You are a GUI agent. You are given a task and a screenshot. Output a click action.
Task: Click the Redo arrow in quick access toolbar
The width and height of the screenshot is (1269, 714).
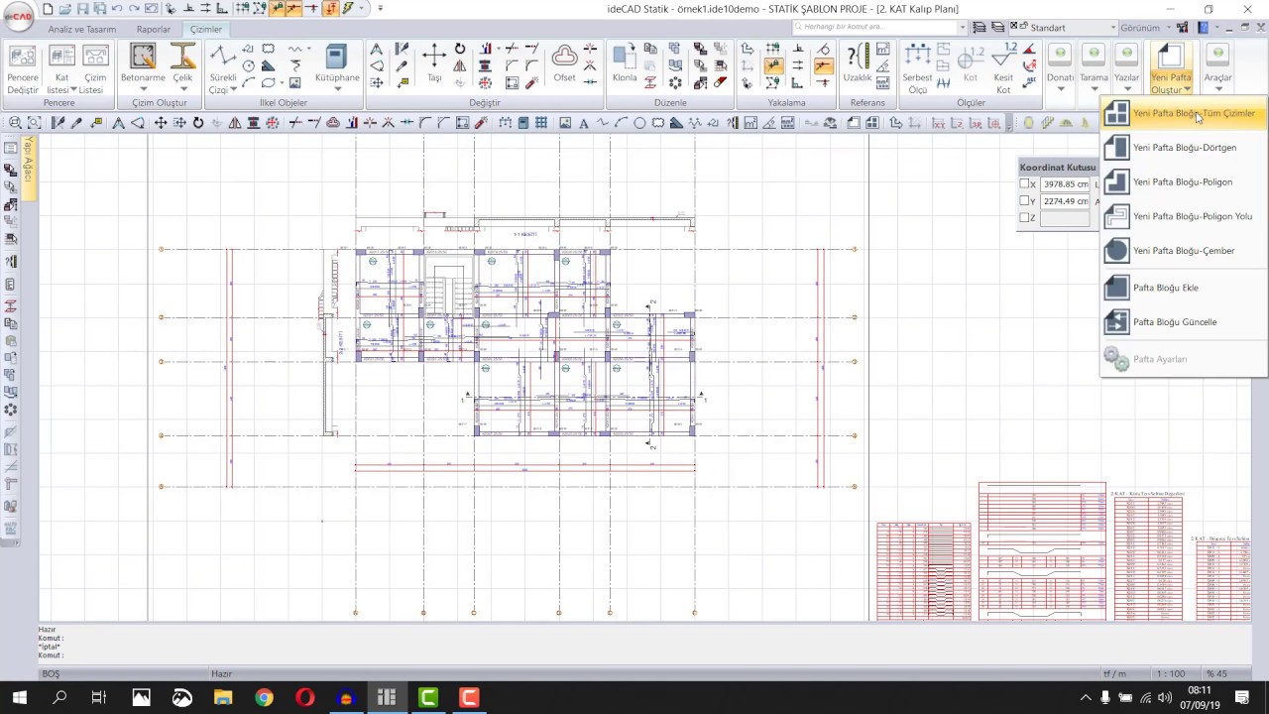(x=134, y=9)
